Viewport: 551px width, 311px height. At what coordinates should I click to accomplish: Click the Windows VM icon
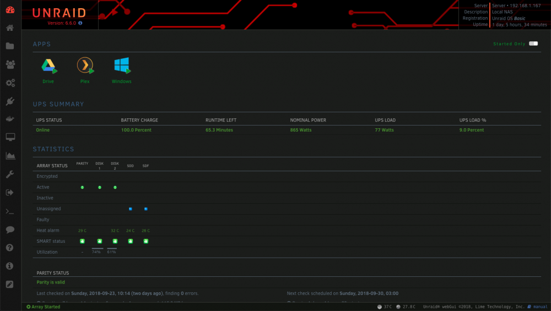click(122, 66)
